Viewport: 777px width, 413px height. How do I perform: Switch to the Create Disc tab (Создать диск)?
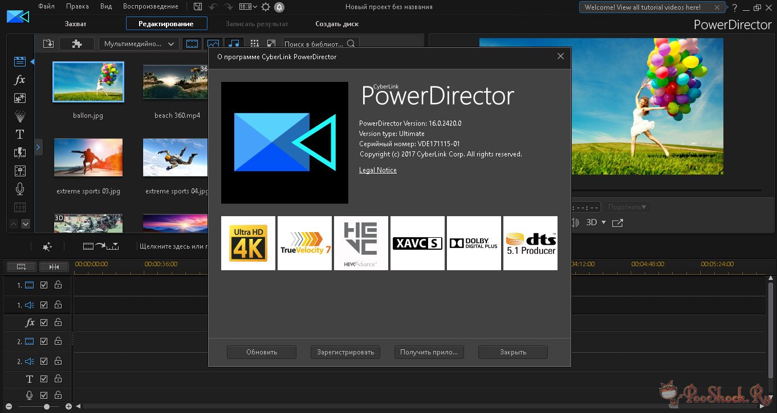pyautogui.click(x=337, y=24)
